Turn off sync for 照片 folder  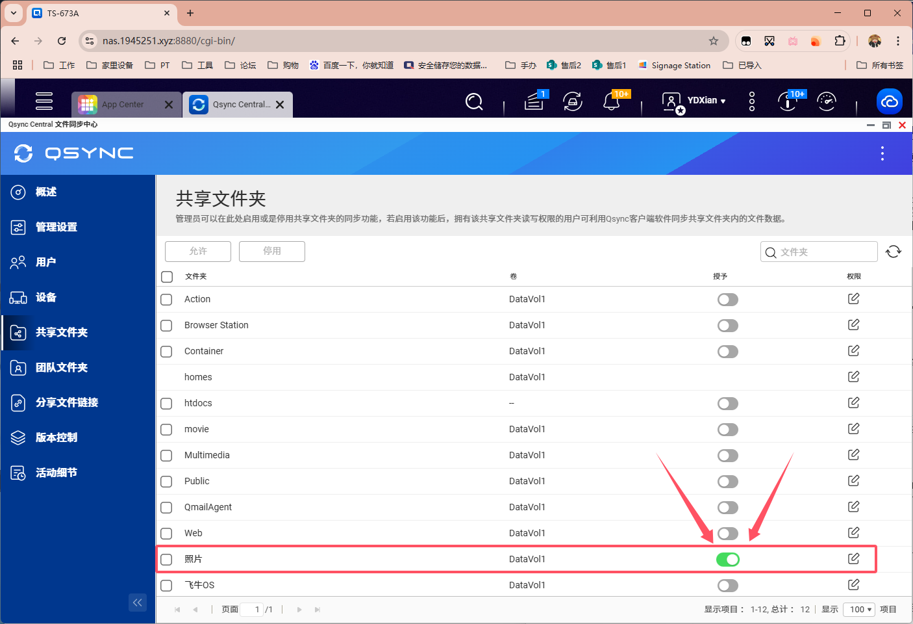(x=728, y=560)
